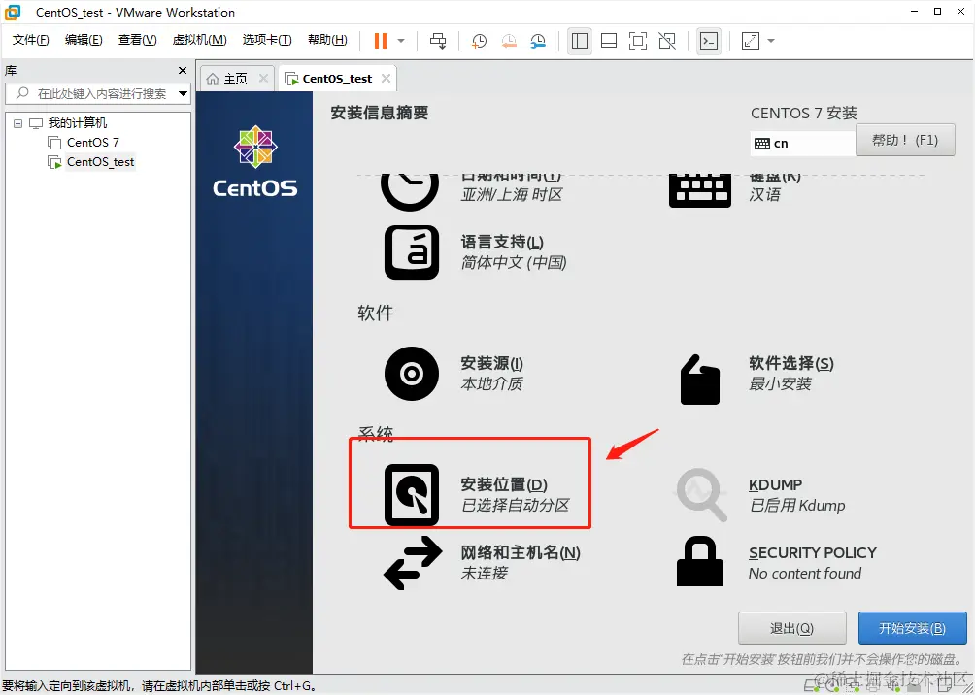Toggle the library sidebar view icon
The image size is (975, 695).
580,41
